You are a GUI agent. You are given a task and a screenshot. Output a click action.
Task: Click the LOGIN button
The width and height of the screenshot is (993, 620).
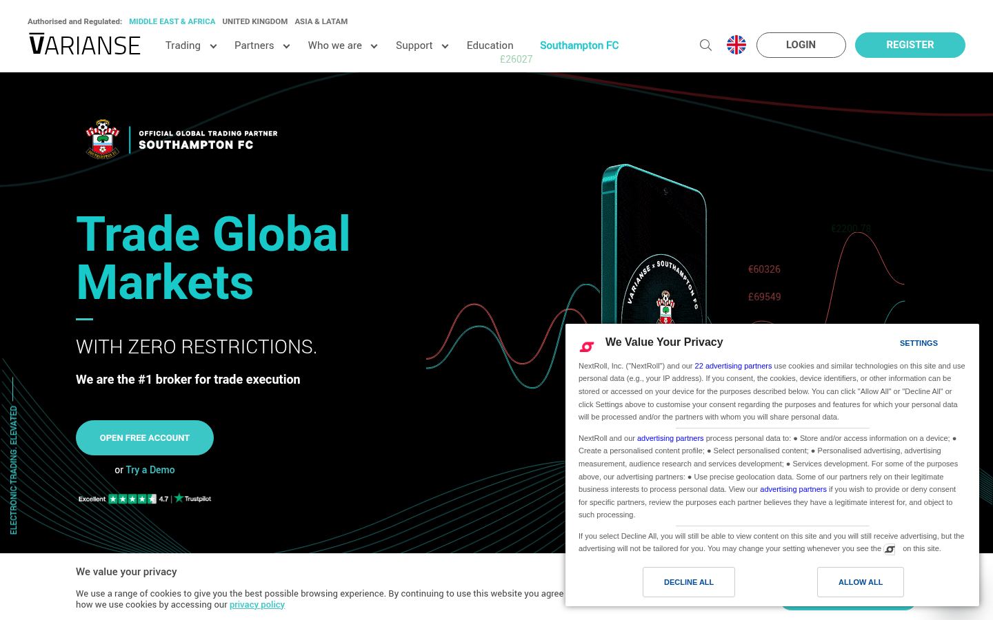coord(801,45)
